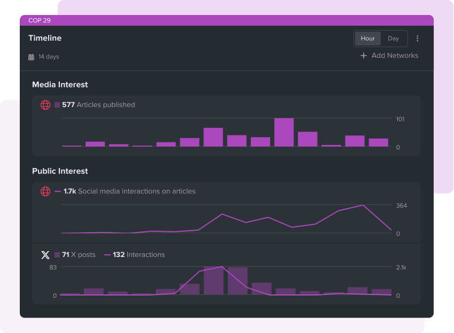Open the 14 days date range selector

[48, 57]
